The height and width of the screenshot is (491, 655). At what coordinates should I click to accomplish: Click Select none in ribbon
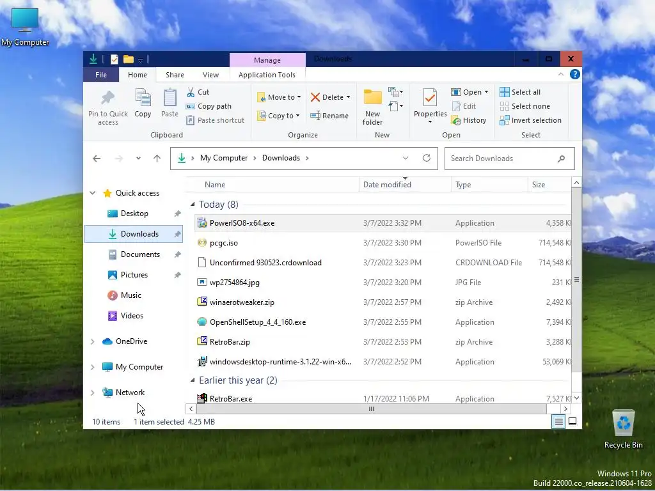tap(525, 107)
